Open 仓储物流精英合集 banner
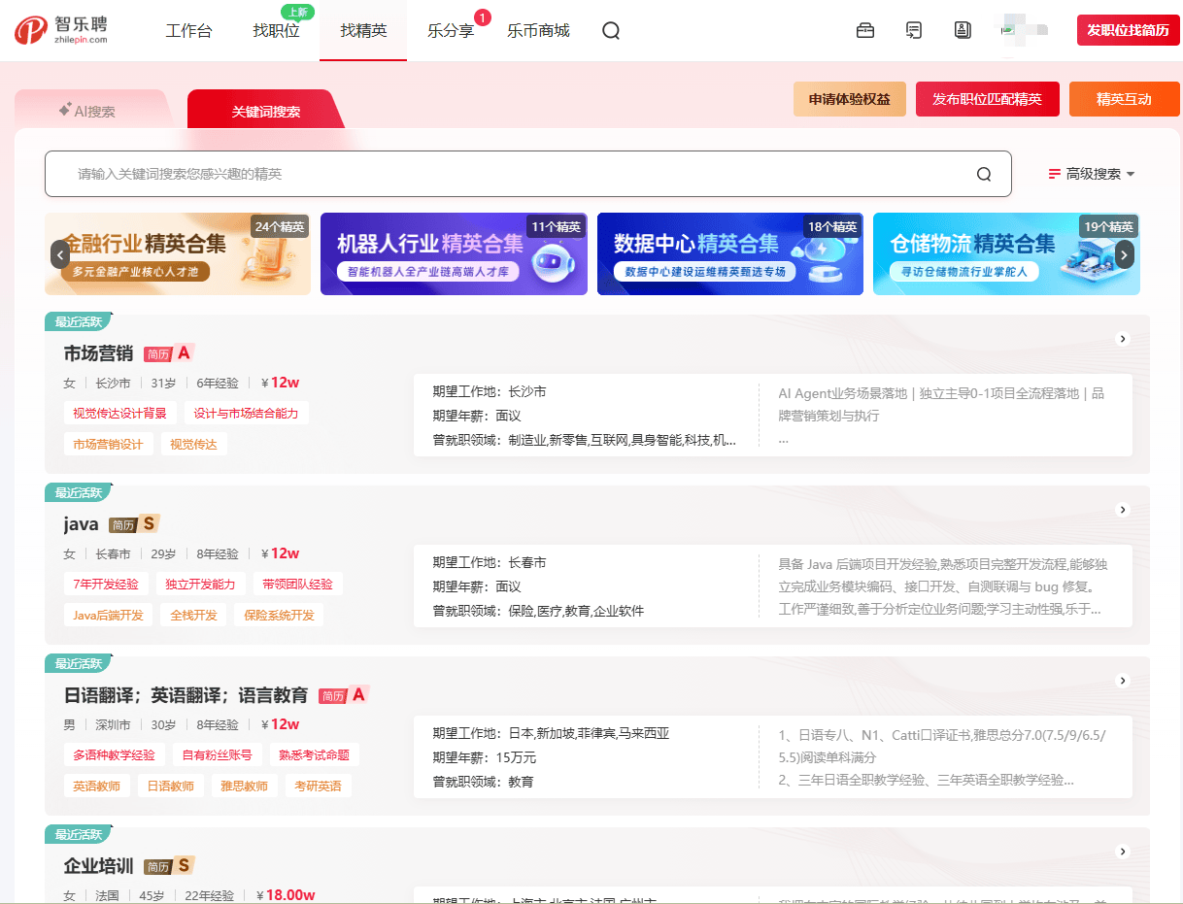1183x904 pixels. [1006, 254]
